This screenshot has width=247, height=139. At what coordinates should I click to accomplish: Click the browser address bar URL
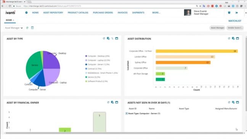pyautogui.click(x=52, y=6)
